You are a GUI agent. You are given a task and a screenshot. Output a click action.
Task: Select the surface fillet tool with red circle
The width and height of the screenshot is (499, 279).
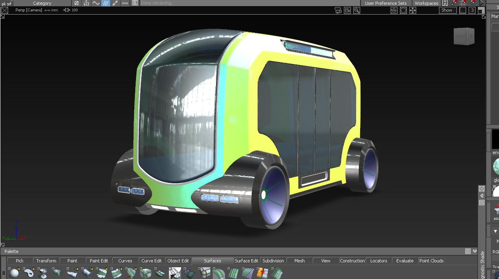tap(205, 273)
